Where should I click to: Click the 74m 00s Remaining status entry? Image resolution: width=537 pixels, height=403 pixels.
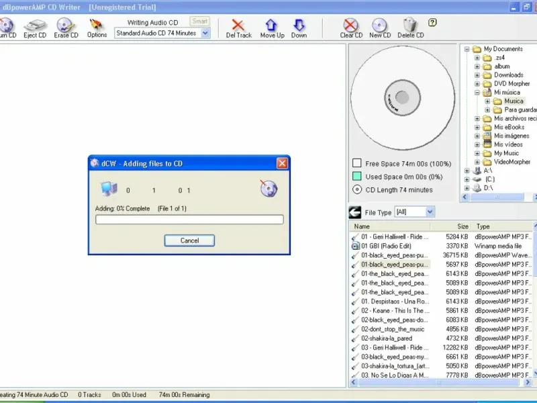point(184,395)
